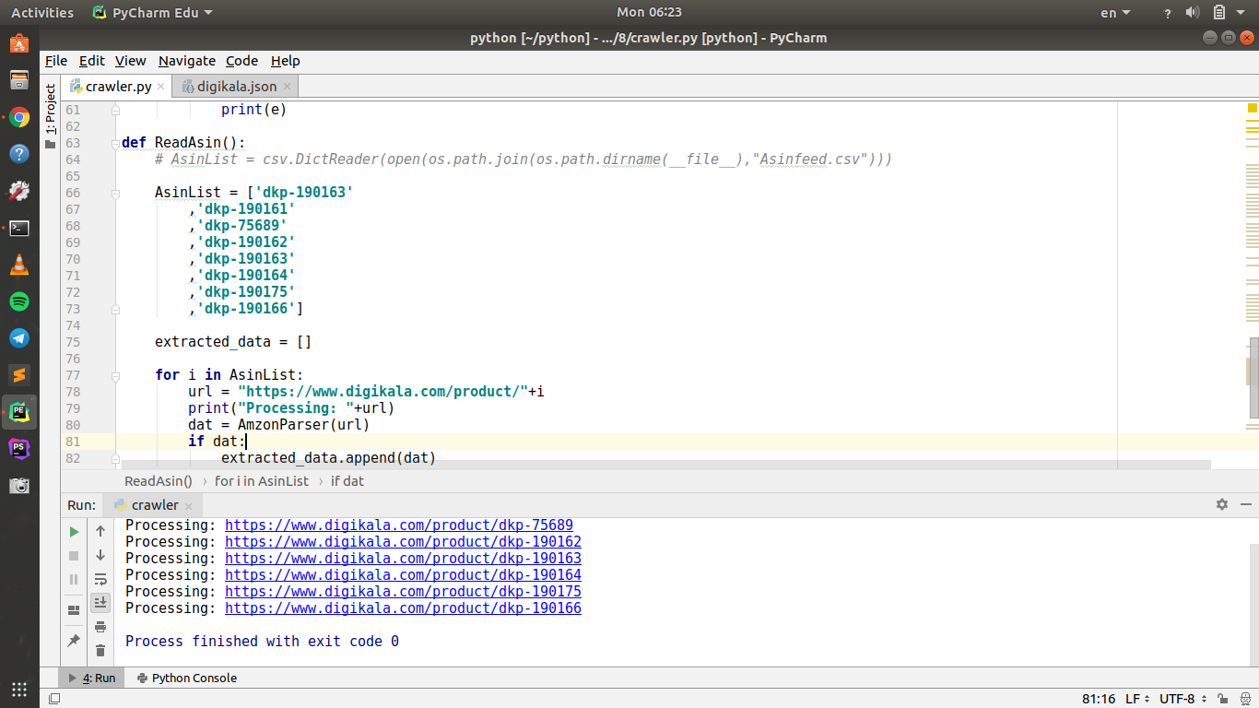
Task: Rerun the crawler script with green play icon
Action: pos(74,532)
